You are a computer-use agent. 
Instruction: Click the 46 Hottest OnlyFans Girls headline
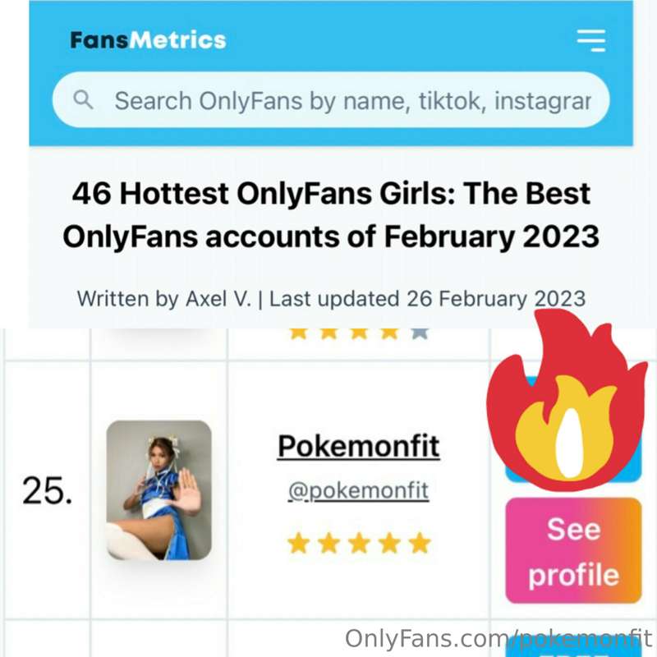coord(331,215)
